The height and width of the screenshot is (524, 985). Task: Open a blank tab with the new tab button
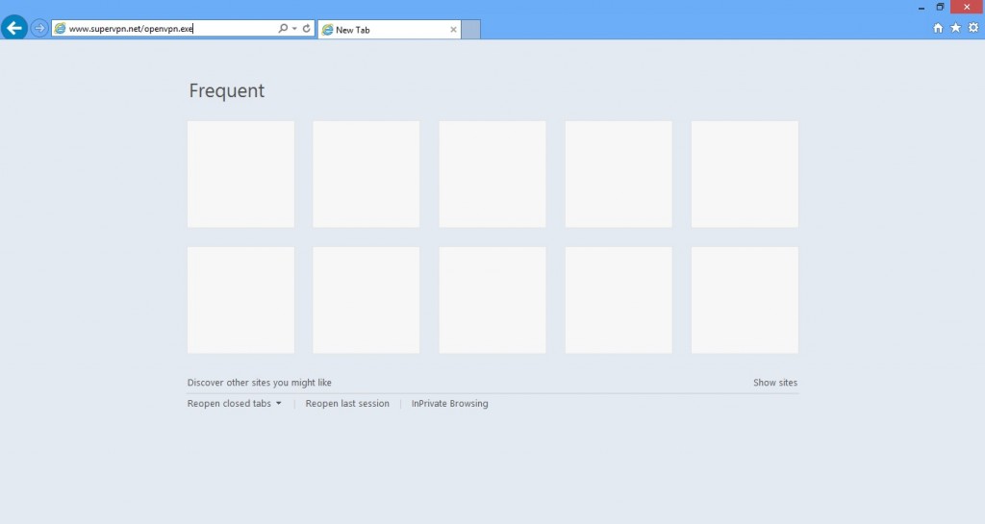[x=470, y=30]
